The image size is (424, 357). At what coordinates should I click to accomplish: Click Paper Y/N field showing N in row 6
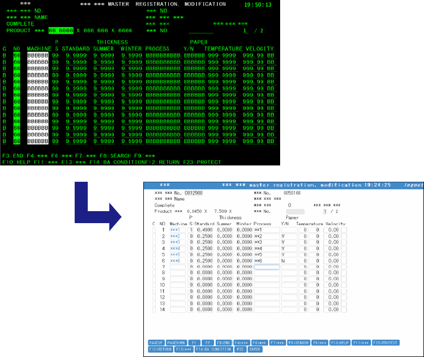pyautogui.click(x=289, y=261)
